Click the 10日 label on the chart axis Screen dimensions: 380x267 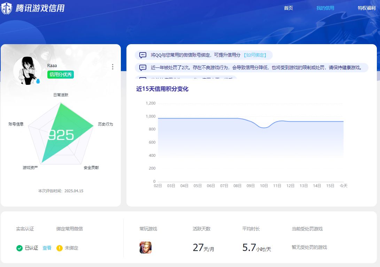tap(264, 186)
